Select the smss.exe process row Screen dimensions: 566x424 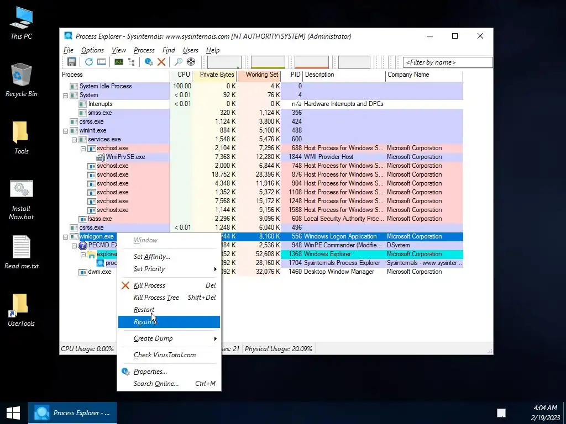tap(262, 113)
